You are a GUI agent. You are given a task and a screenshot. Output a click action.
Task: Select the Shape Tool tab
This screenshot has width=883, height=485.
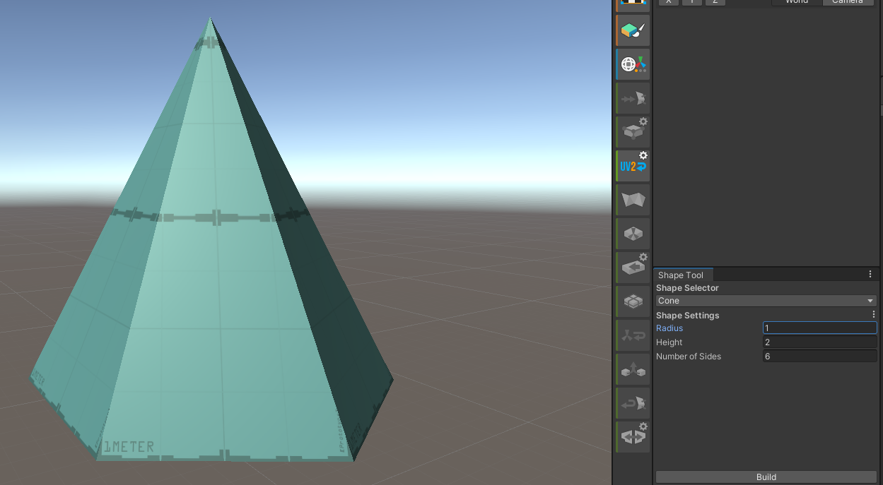pos(682,275)
